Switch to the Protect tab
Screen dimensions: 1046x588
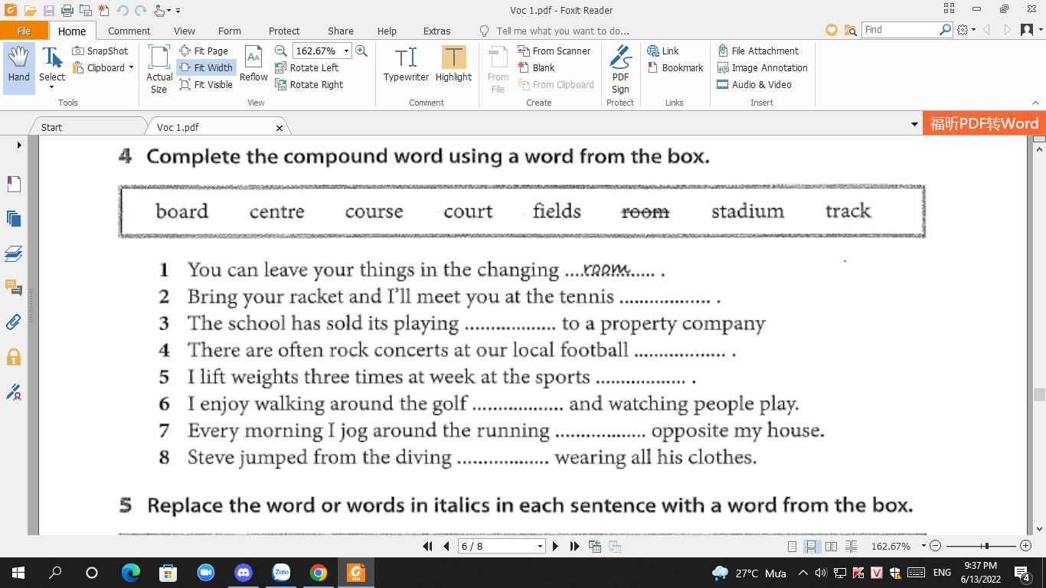tap(284, 31)
